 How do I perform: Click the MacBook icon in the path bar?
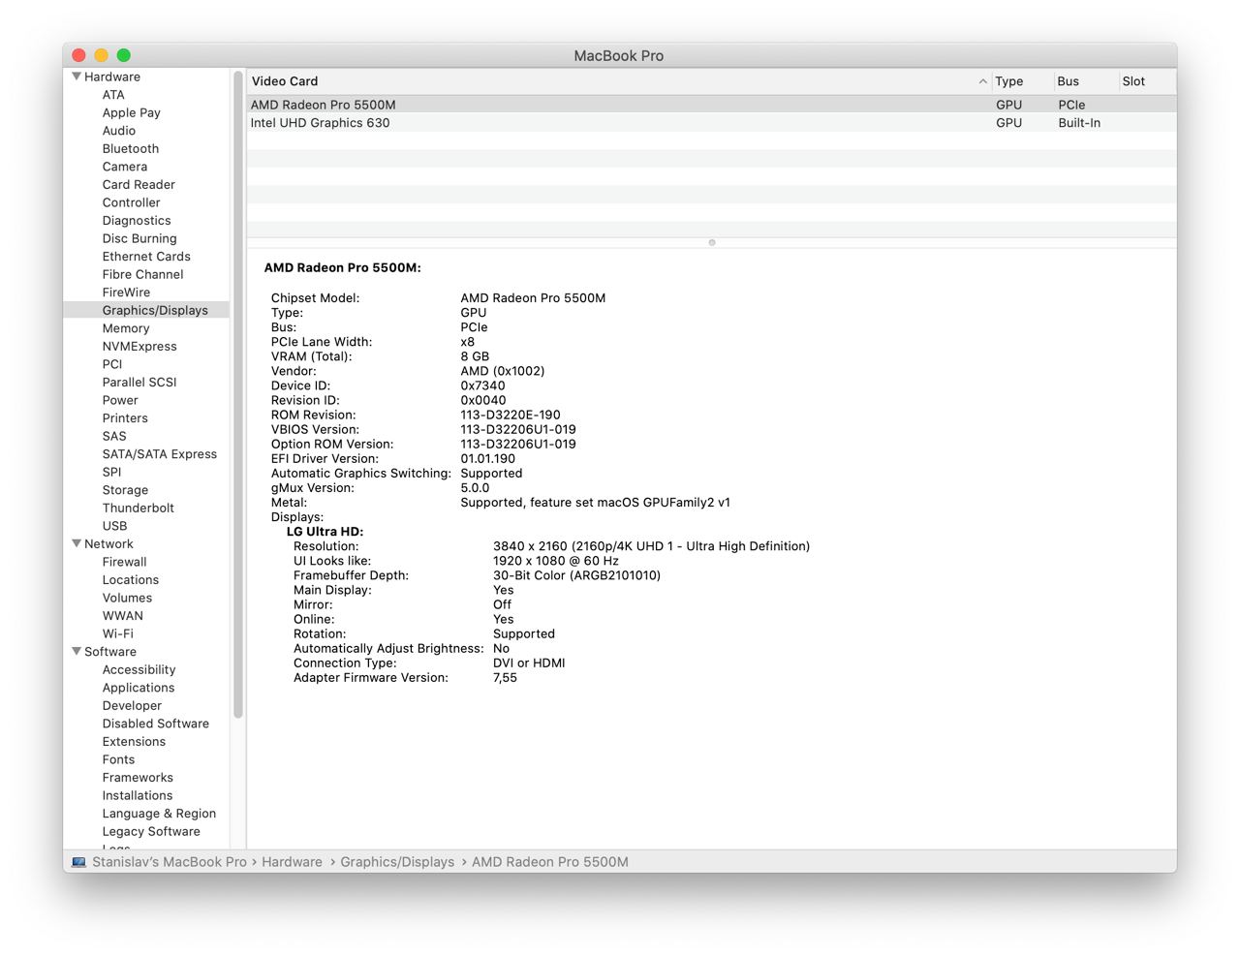(78, 862)
